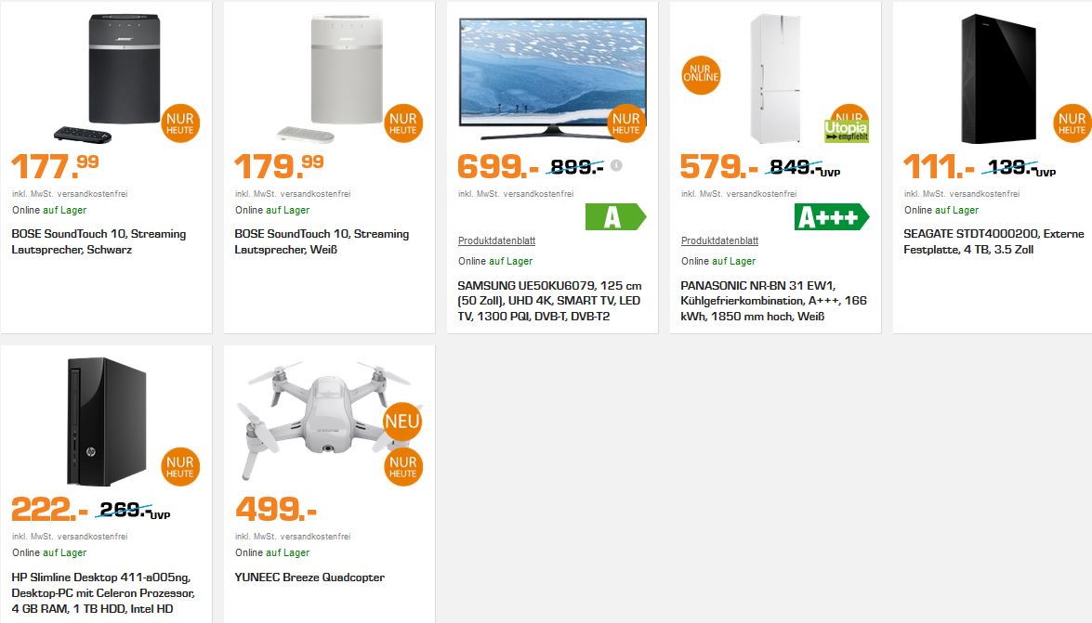Open HP Slimline Desktop 411-a005ng title
The height and width of the screenshot is (623, 1092).
[103, 593]
